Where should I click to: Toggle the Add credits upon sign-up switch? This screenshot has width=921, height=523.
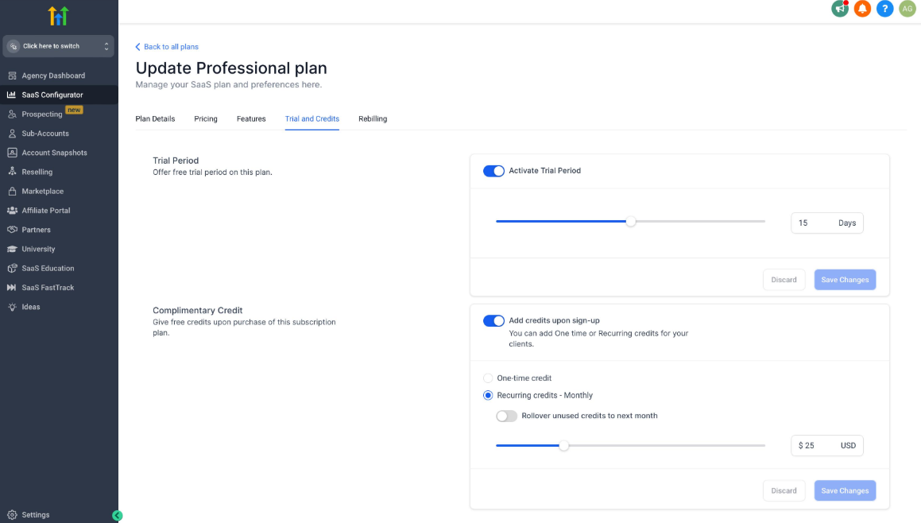pos(493,321)
